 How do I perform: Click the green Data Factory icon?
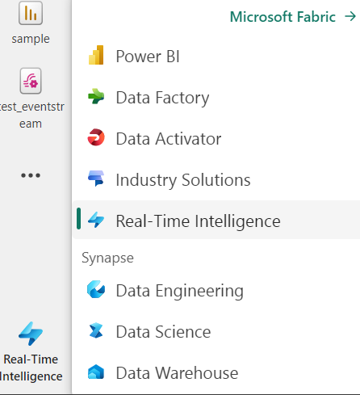pyautogui.click(x=96, y=96)
